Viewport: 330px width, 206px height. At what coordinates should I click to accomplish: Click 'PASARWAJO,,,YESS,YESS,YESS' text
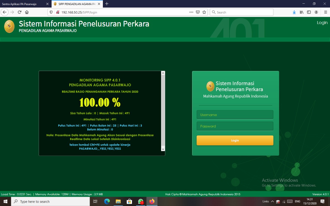coord(100,149)
